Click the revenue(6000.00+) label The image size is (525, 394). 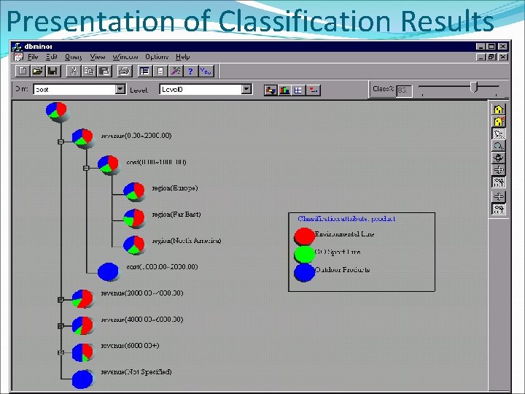(x=131, y=345)
